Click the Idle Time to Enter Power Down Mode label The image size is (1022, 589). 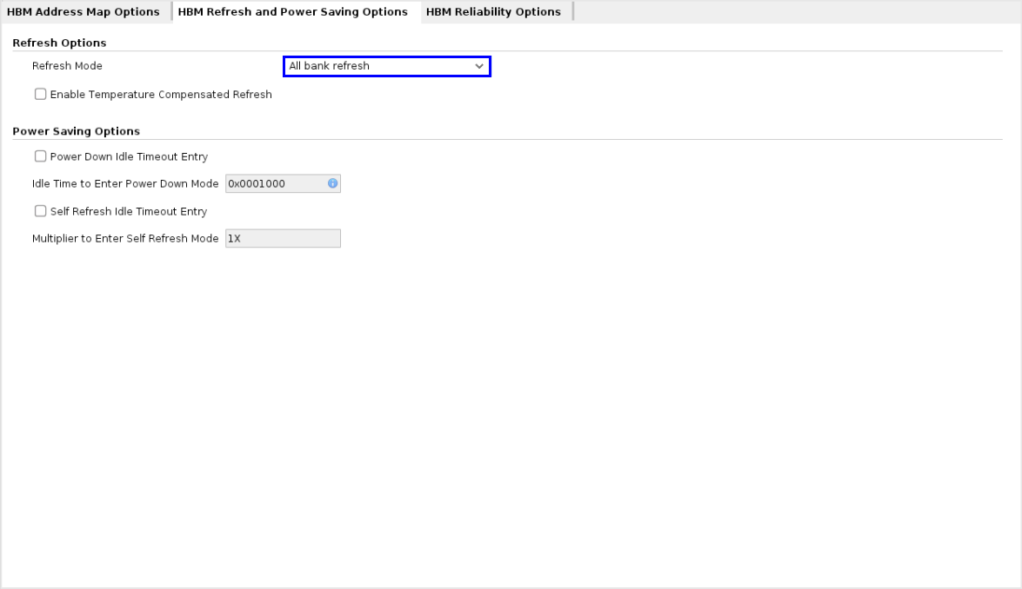point(125,184)
